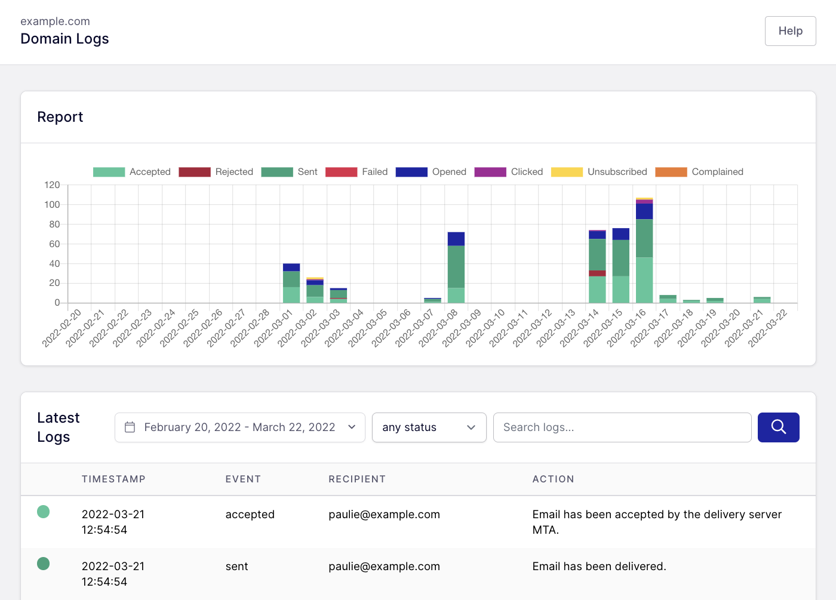Click the Event column header
Viewport: 836px width, 600px height.
point(243,479)
